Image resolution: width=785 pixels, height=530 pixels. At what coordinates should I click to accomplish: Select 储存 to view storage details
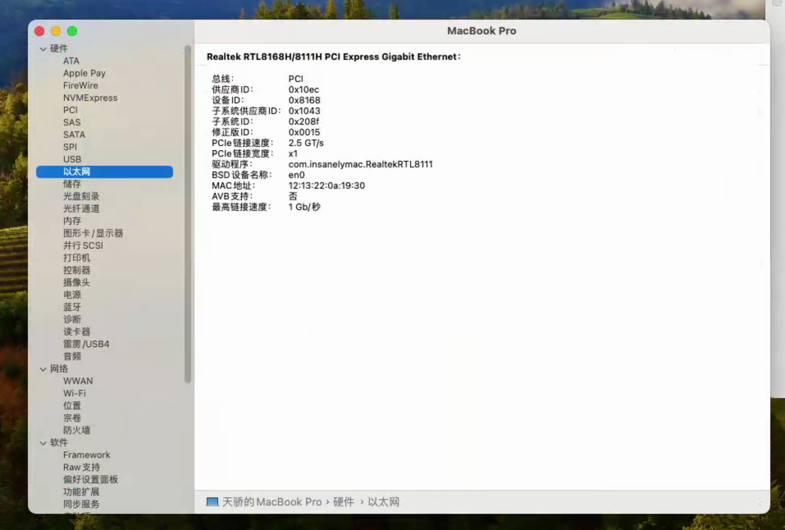[72, 183]
